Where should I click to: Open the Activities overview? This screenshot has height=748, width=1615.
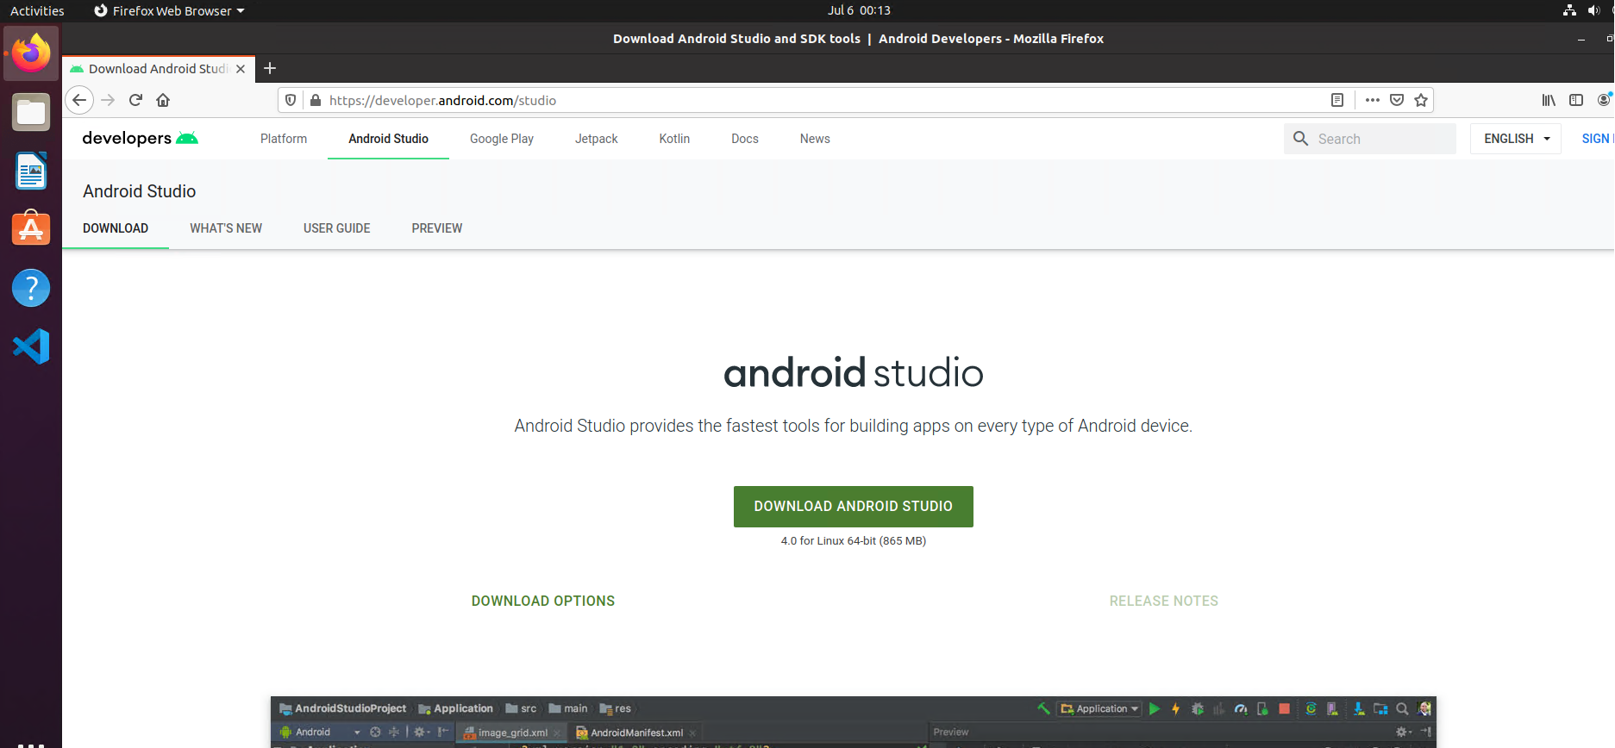coord(37,10)
